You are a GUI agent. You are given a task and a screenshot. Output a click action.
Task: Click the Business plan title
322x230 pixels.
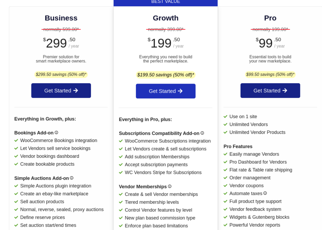coord(61,18)
